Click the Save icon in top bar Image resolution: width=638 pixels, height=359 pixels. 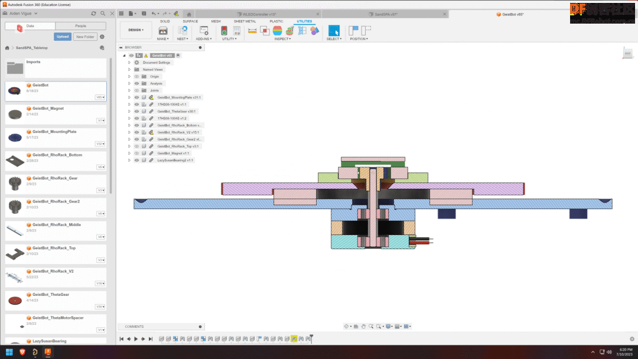click(x=144, y=14)
